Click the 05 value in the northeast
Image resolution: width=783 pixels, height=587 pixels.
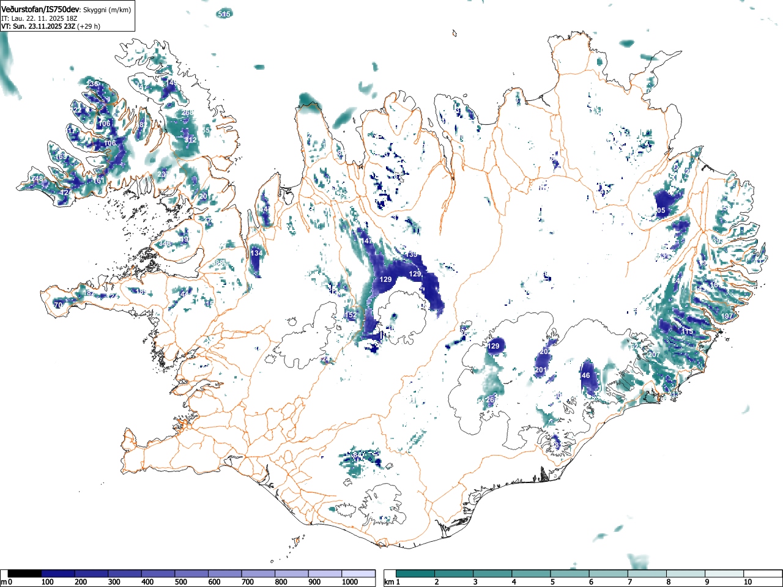point(661,211)
